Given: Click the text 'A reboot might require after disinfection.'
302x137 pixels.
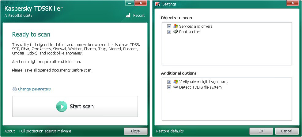Looking at the screenshot, I should (46, 62).
